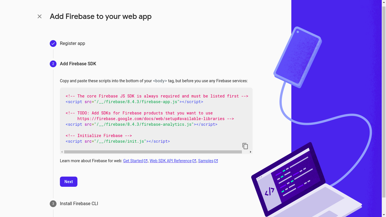This screenshot has height=217, width=386.
Task: Click the Register app checkmark step icon
Action: tap(53, 44)
